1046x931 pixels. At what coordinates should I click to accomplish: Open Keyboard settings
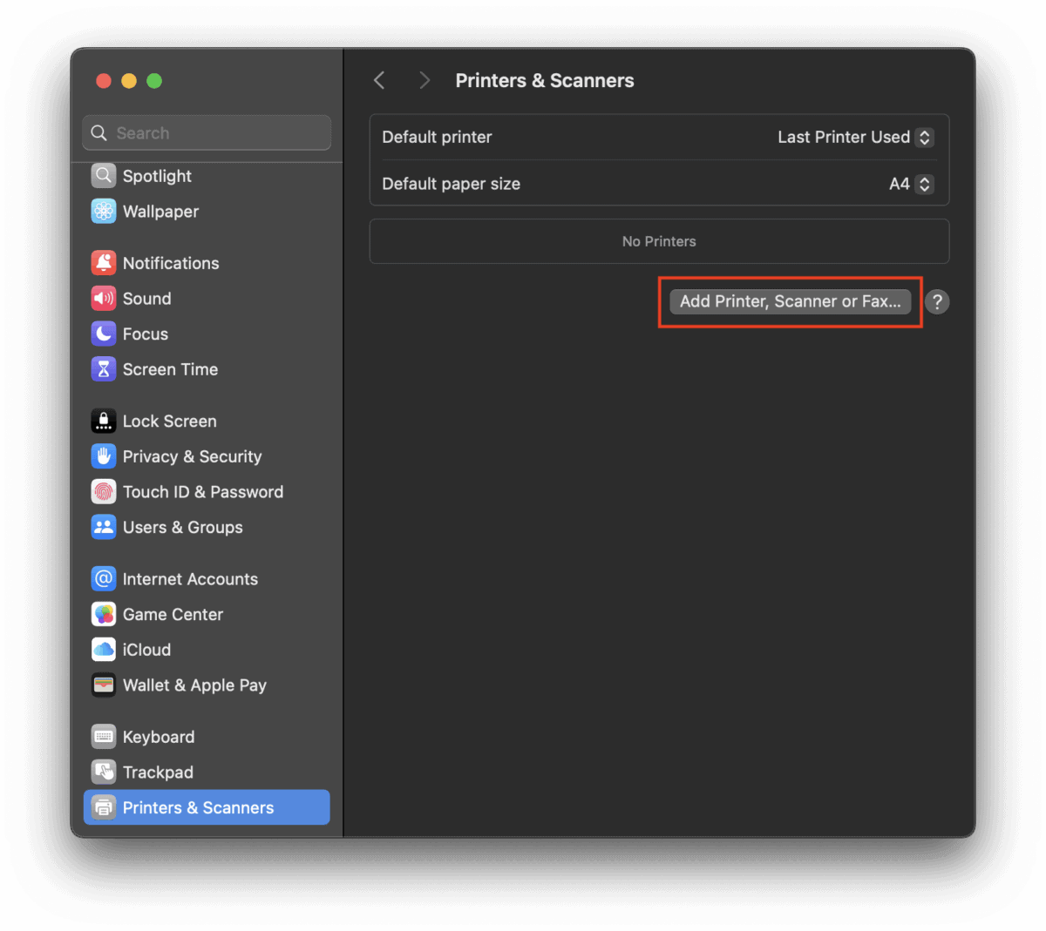coord(158,737)
